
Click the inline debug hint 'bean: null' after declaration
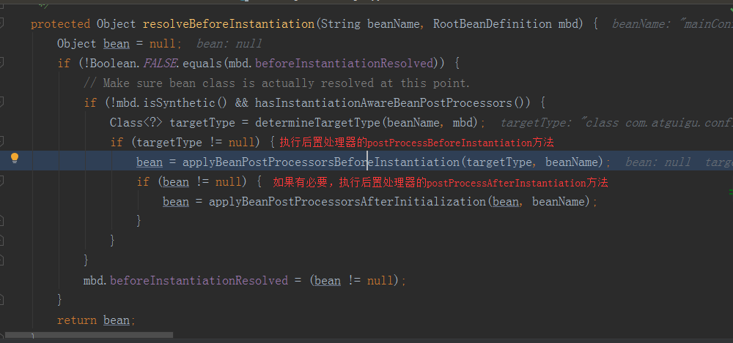[229, 44]
